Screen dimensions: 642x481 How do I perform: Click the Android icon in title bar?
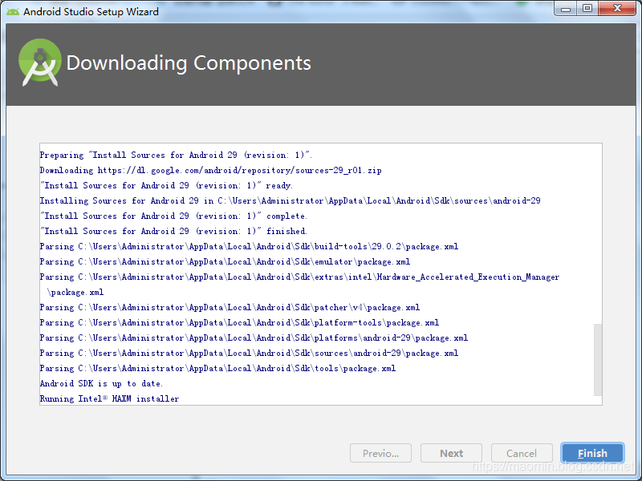pyautogui.click(x=13, y=11)
